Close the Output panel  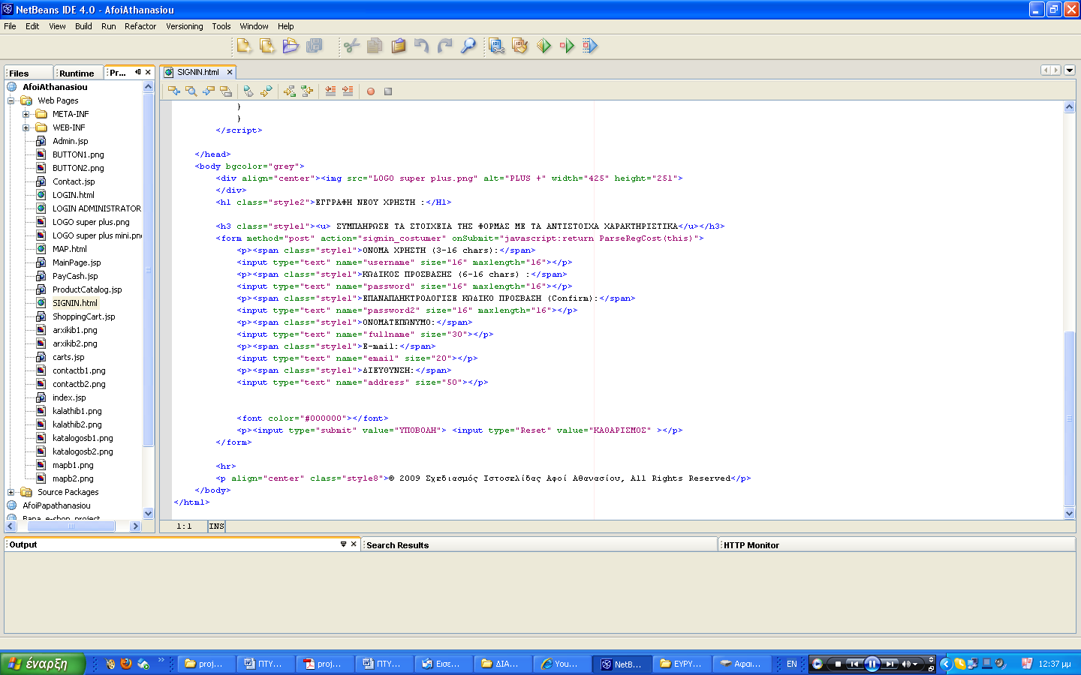(354, 544)
